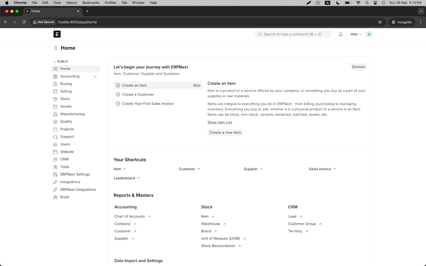The width and height of the screenshot is (426, 266).
Task: Click the Projects folder icon
Action: (55, 129)
